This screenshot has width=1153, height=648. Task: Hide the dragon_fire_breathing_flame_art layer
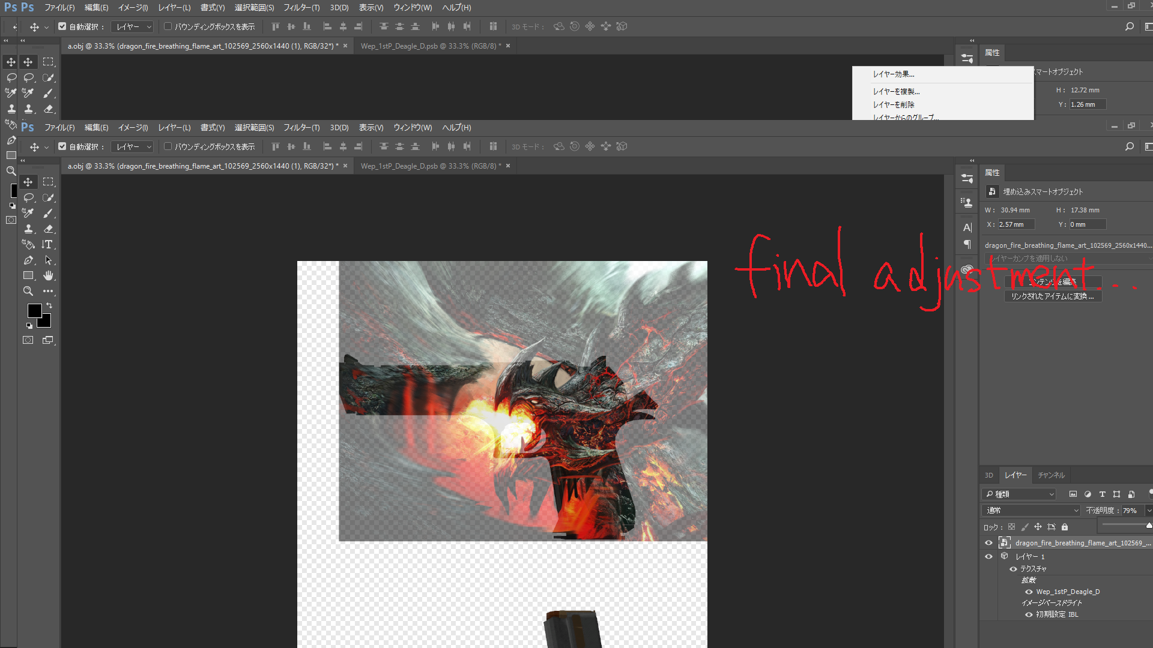tap(988, 543)
